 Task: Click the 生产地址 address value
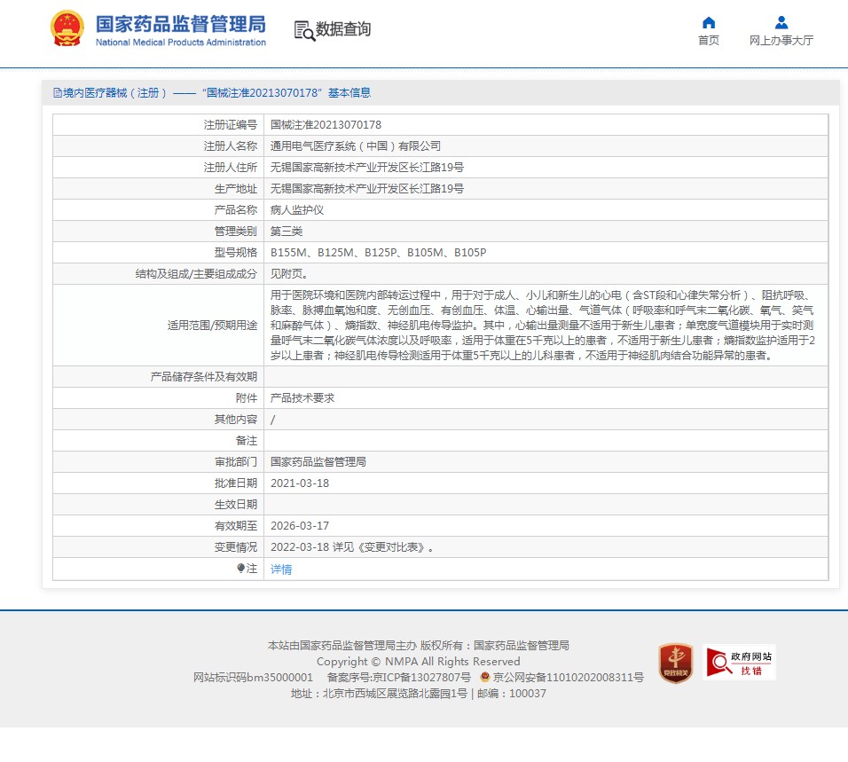366,189
